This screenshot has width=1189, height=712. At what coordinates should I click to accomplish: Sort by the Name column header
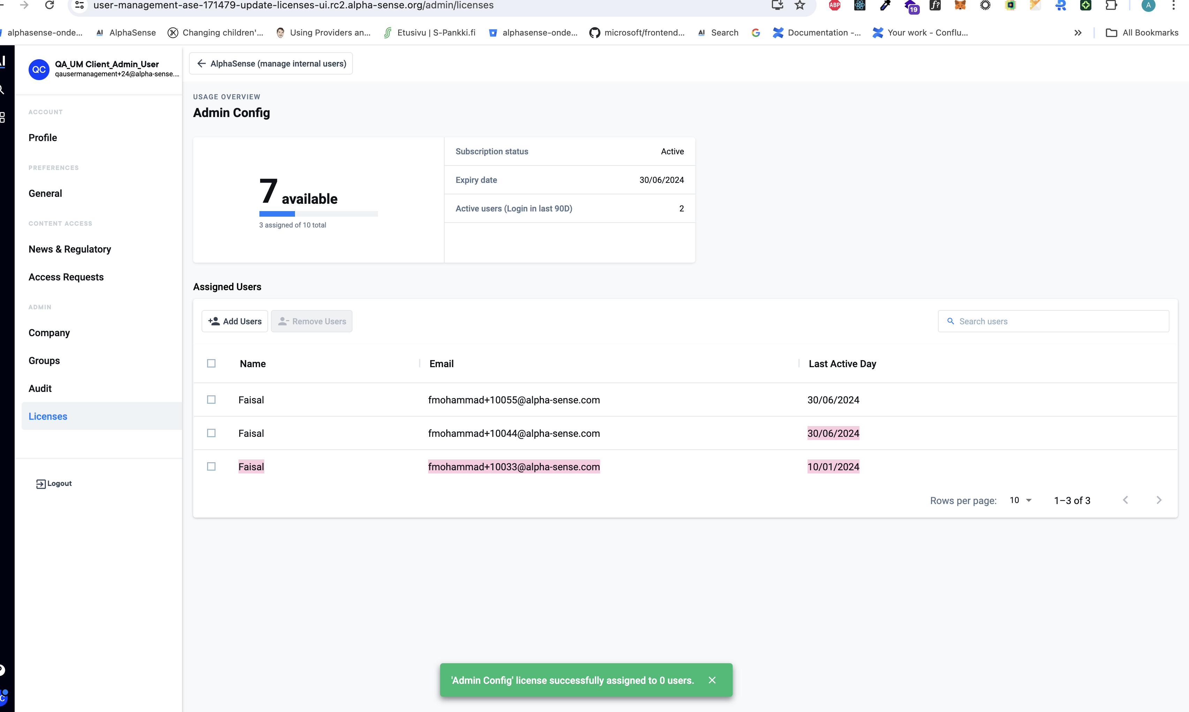253,364
